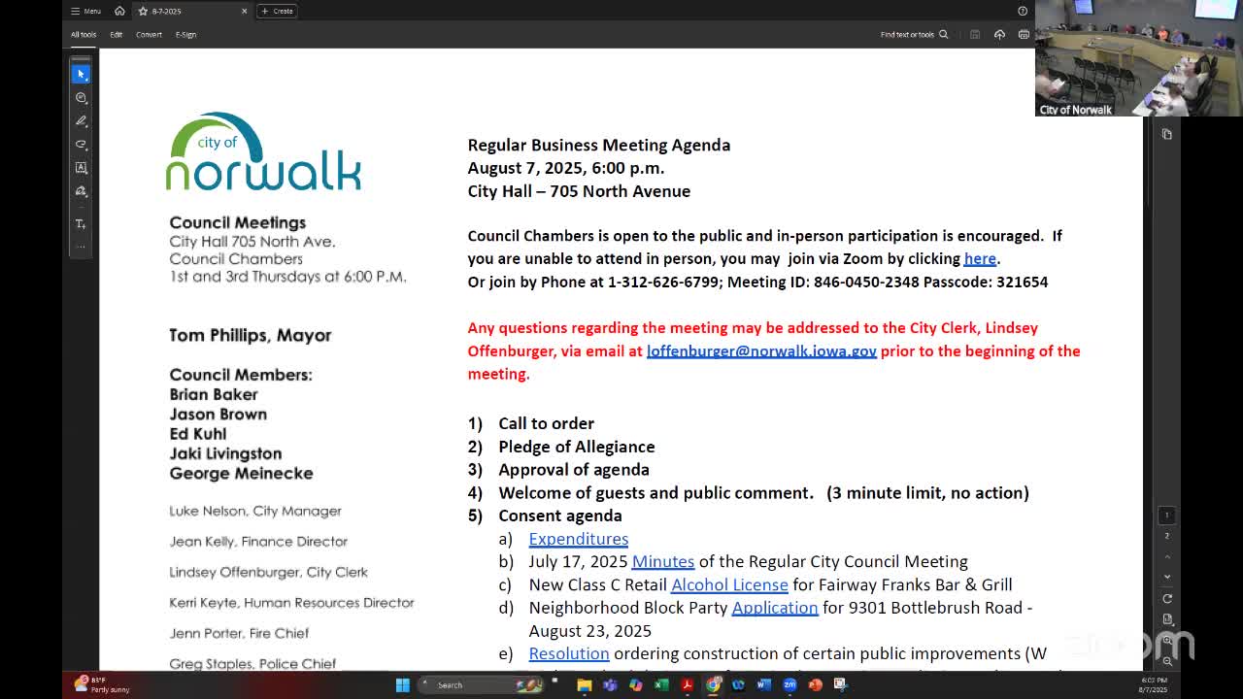
Task: Select the freehand draw loop tool
Action: click(82, 145)
